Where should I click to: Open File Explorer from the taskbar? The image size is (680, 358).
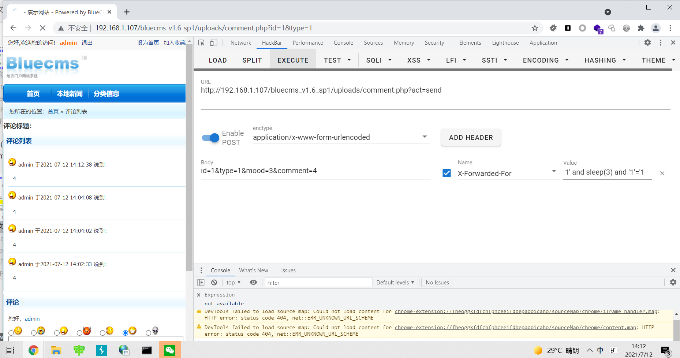point(56,350)
